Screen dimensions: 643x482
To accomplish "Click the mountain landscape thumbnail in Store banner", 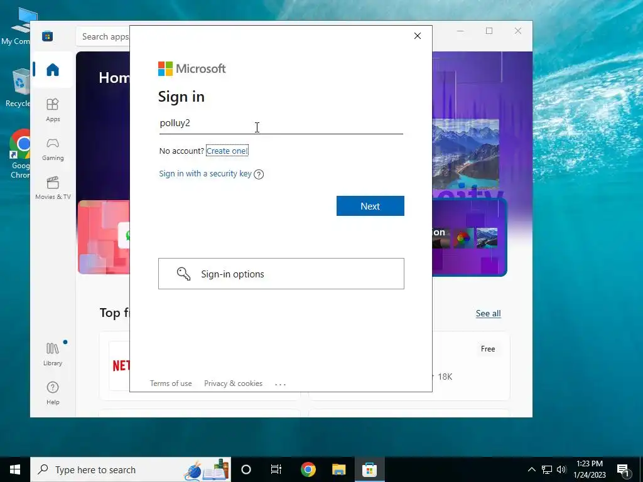I will coord(487,238).
